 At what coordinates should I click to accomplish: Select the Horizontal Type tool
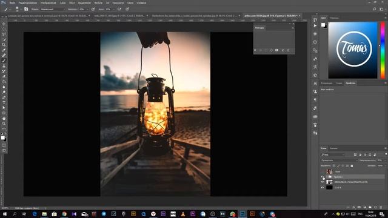coord(4,102)
